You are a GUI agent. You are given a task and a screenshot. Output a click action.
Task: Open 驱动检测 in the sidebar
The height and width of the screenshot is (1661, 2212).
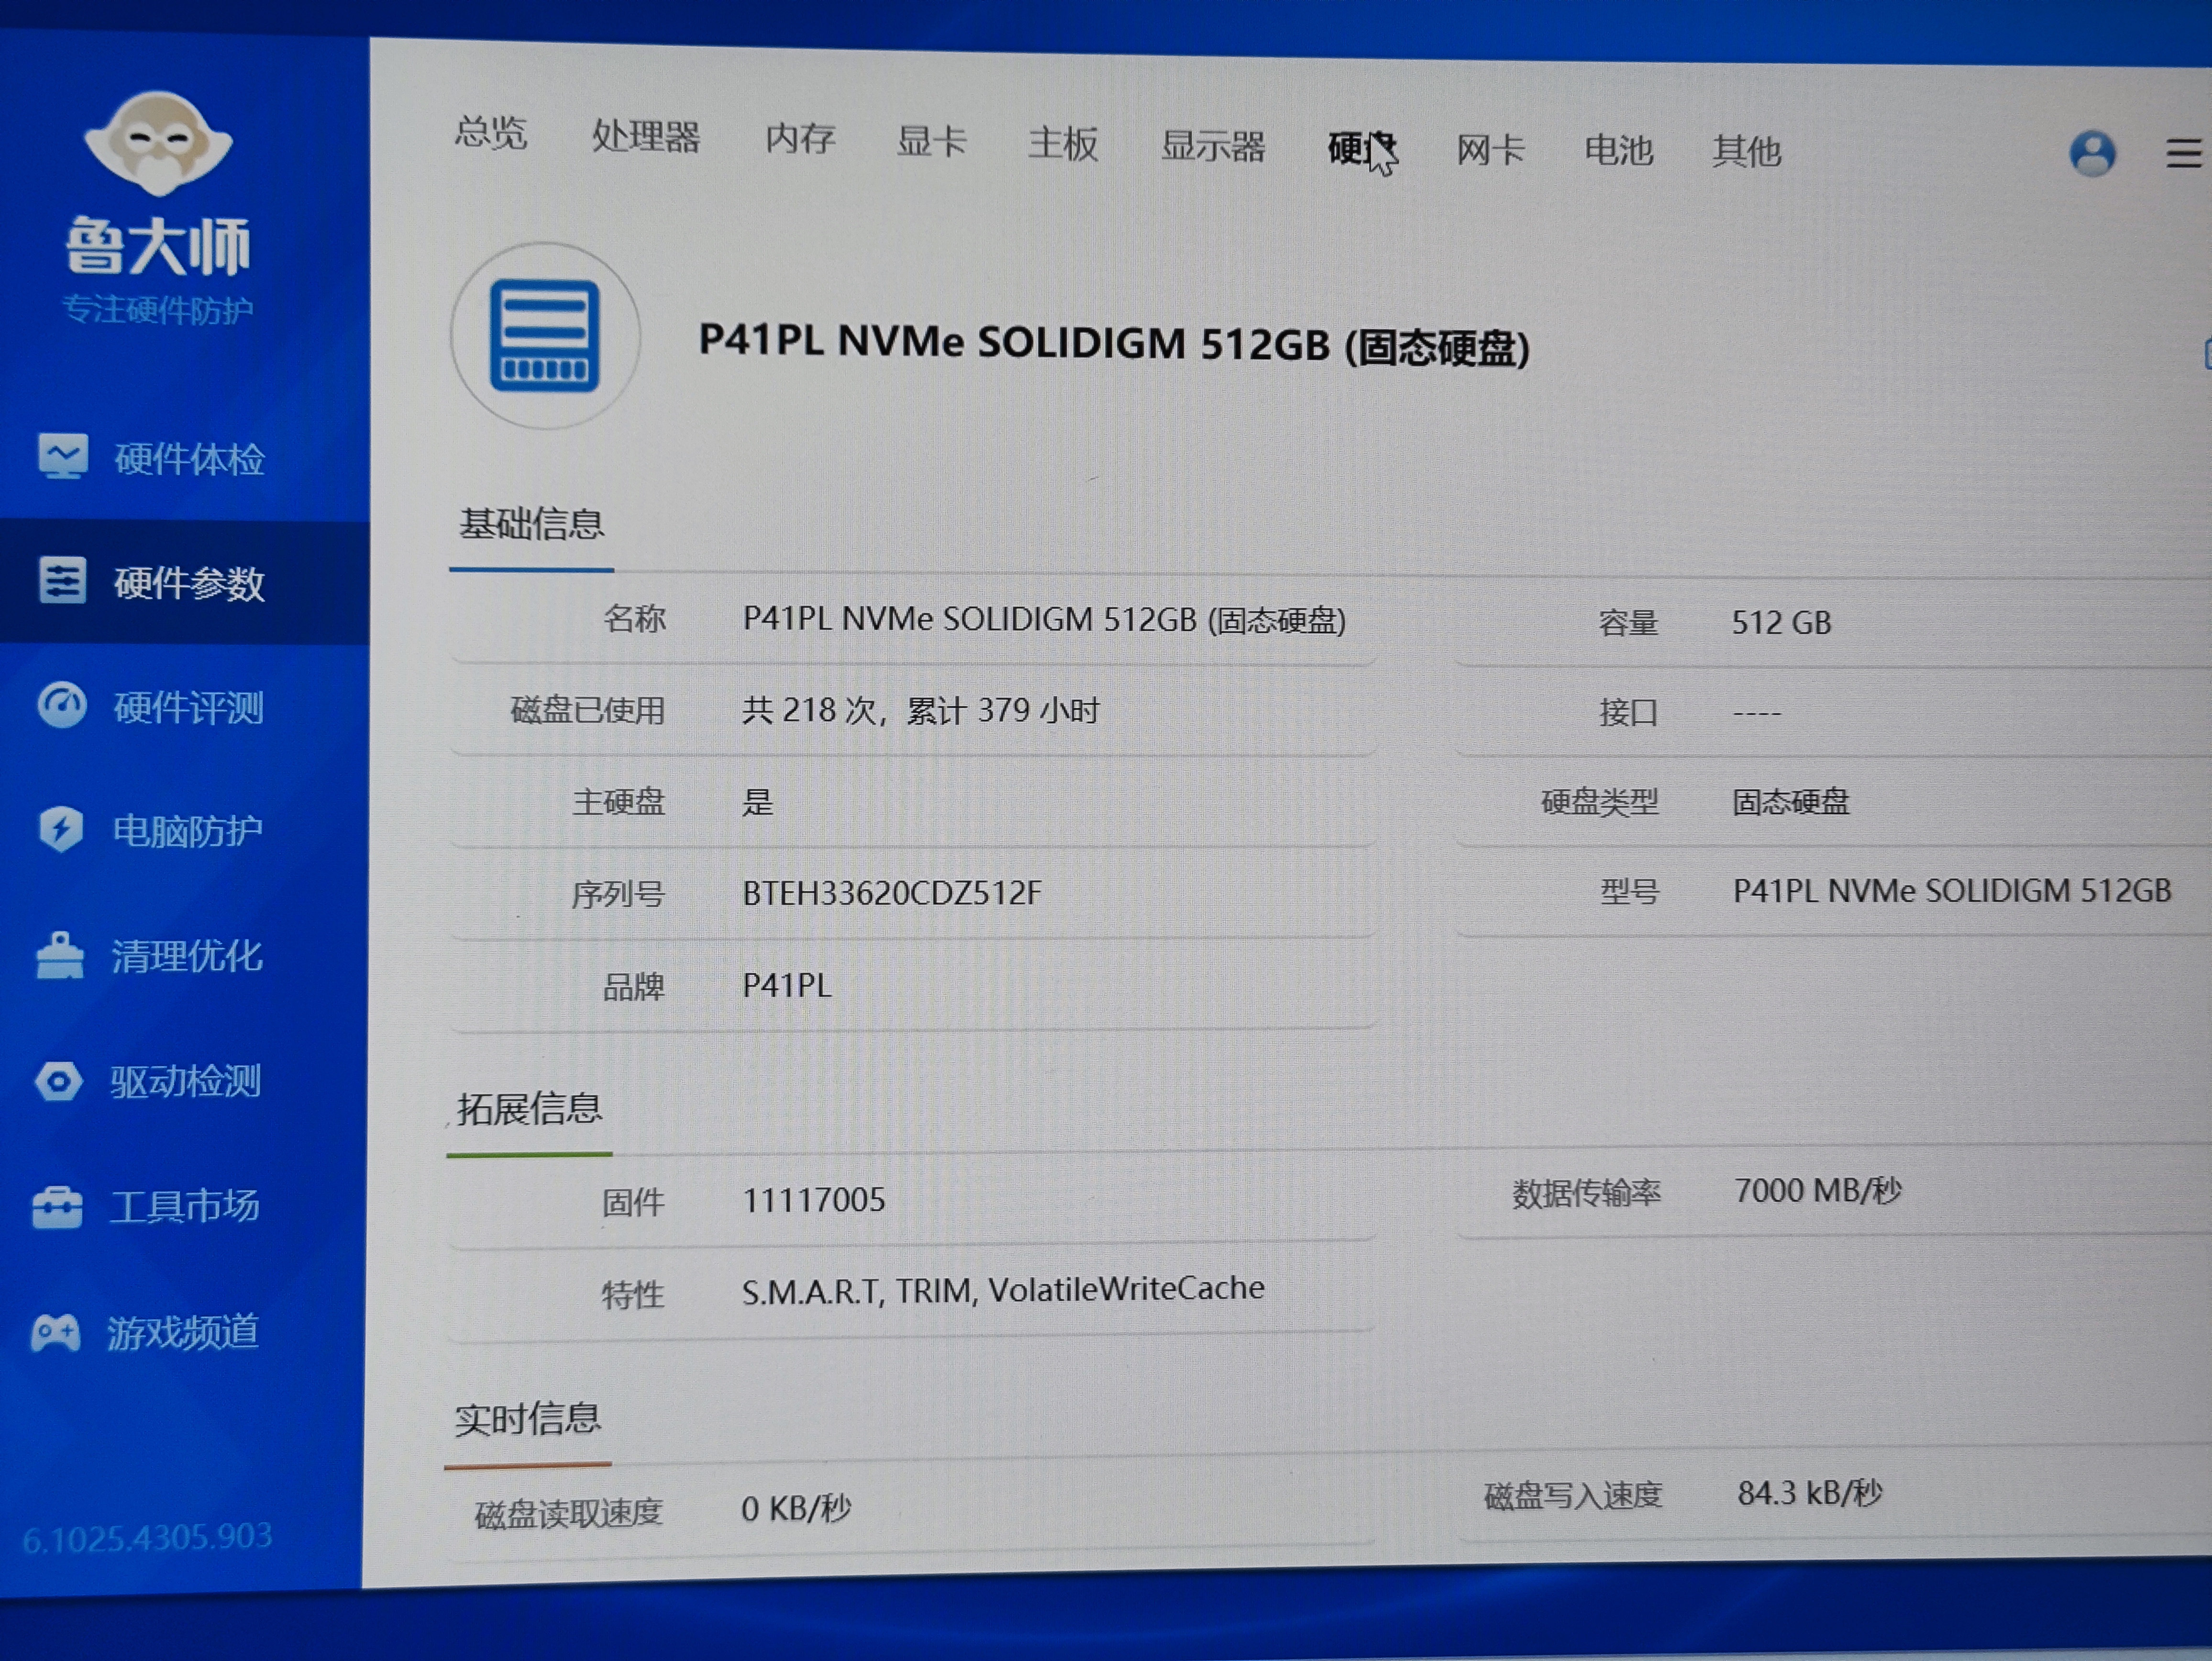tap(185, 1081)
